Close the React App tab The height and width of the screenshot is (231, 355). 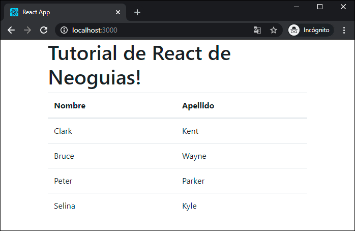118,12
